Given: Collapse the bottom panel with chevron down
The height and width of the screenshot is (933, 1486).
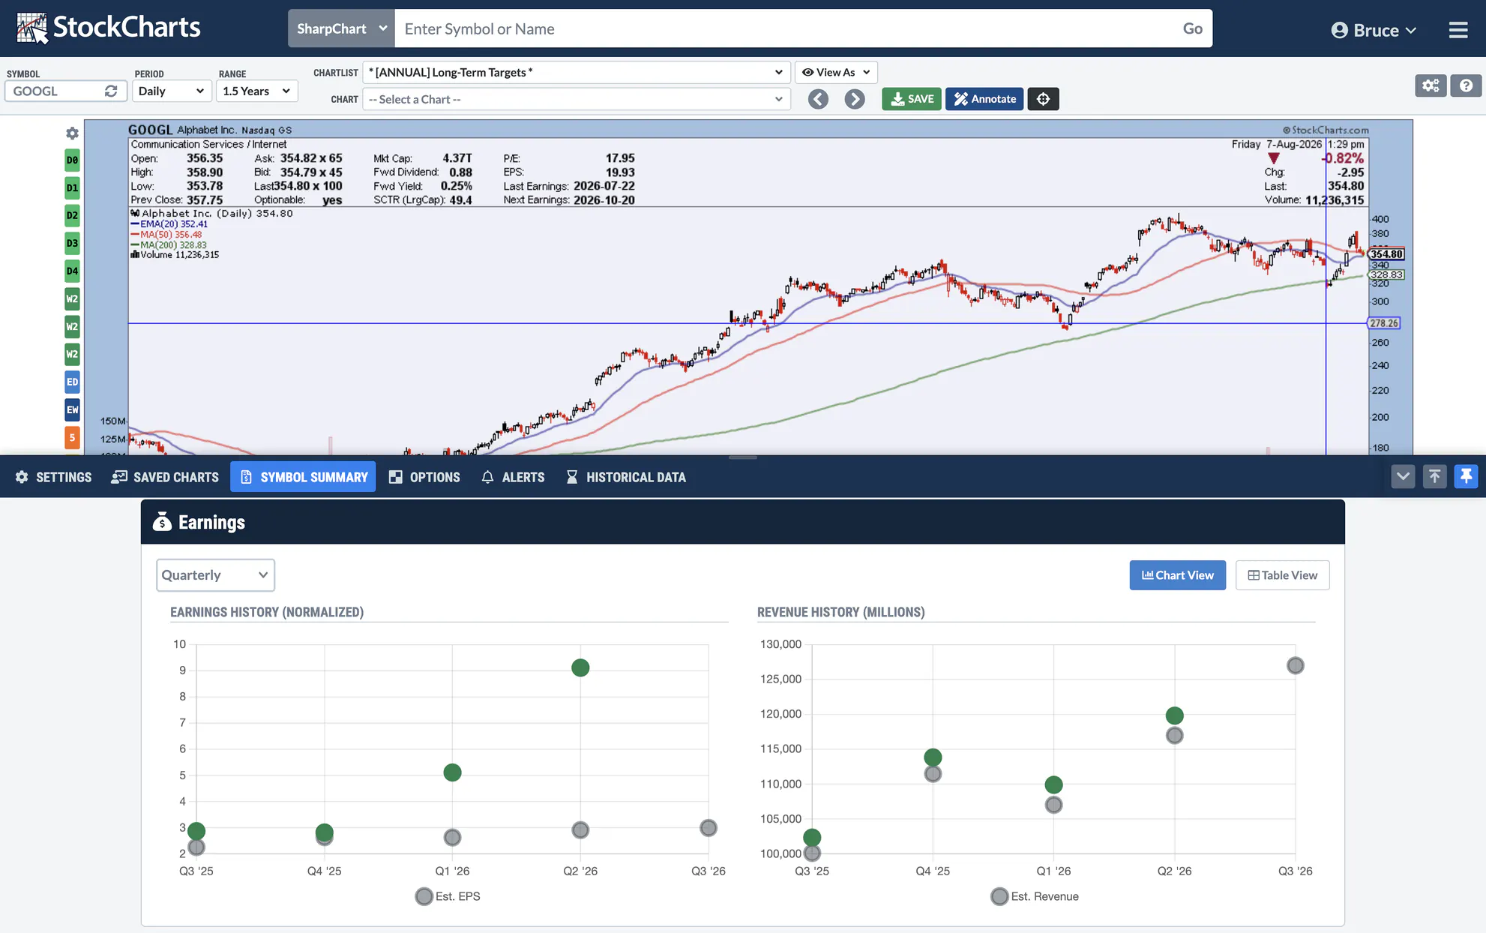Looking at the screenshot, I should click(1403, 476).
